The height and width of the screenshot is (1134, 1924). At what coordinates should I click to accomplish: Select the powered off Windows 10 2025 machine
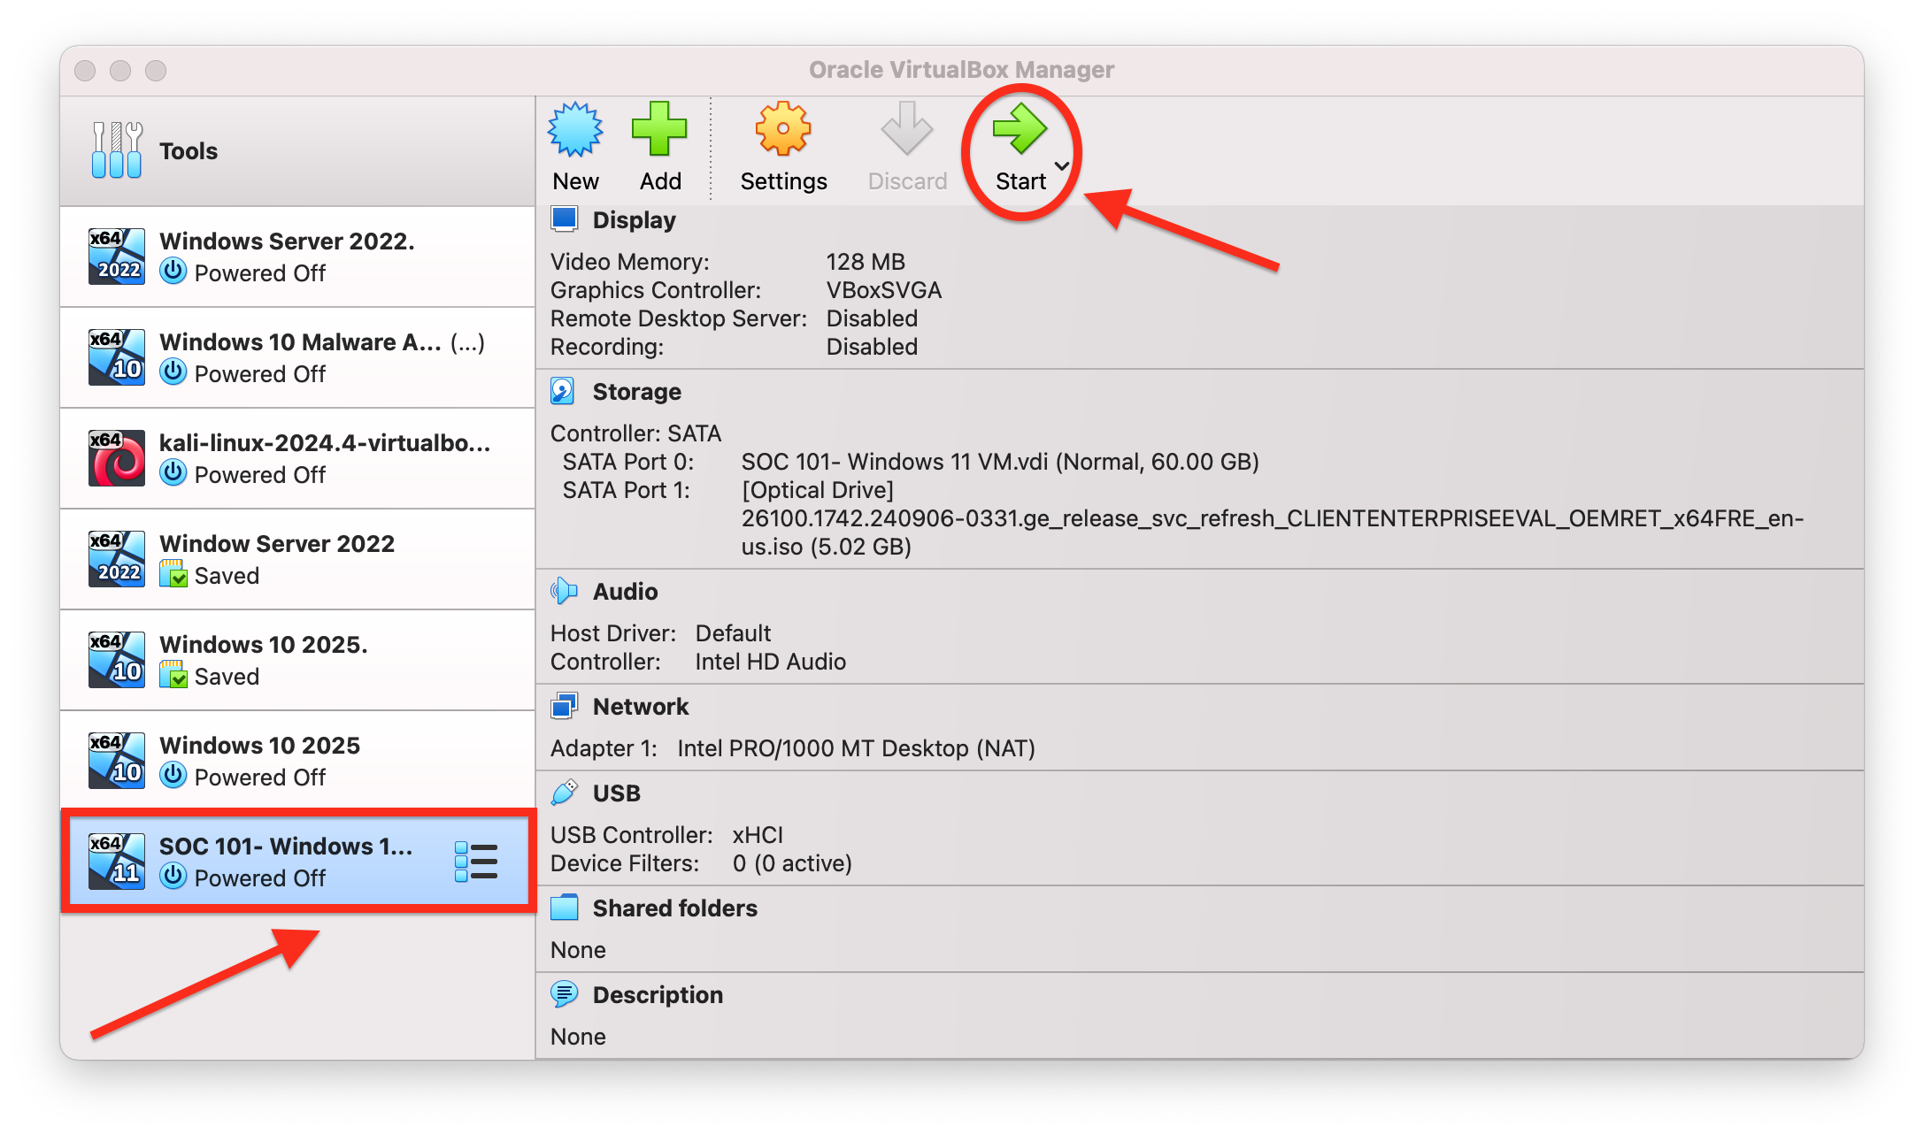click(297, 761)
